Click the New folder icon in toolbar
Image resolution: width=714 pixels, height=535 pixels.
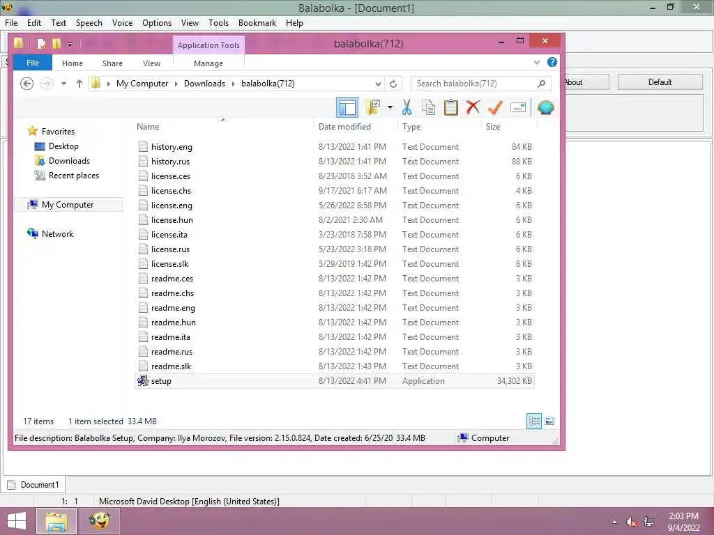(x=374, y=107)
